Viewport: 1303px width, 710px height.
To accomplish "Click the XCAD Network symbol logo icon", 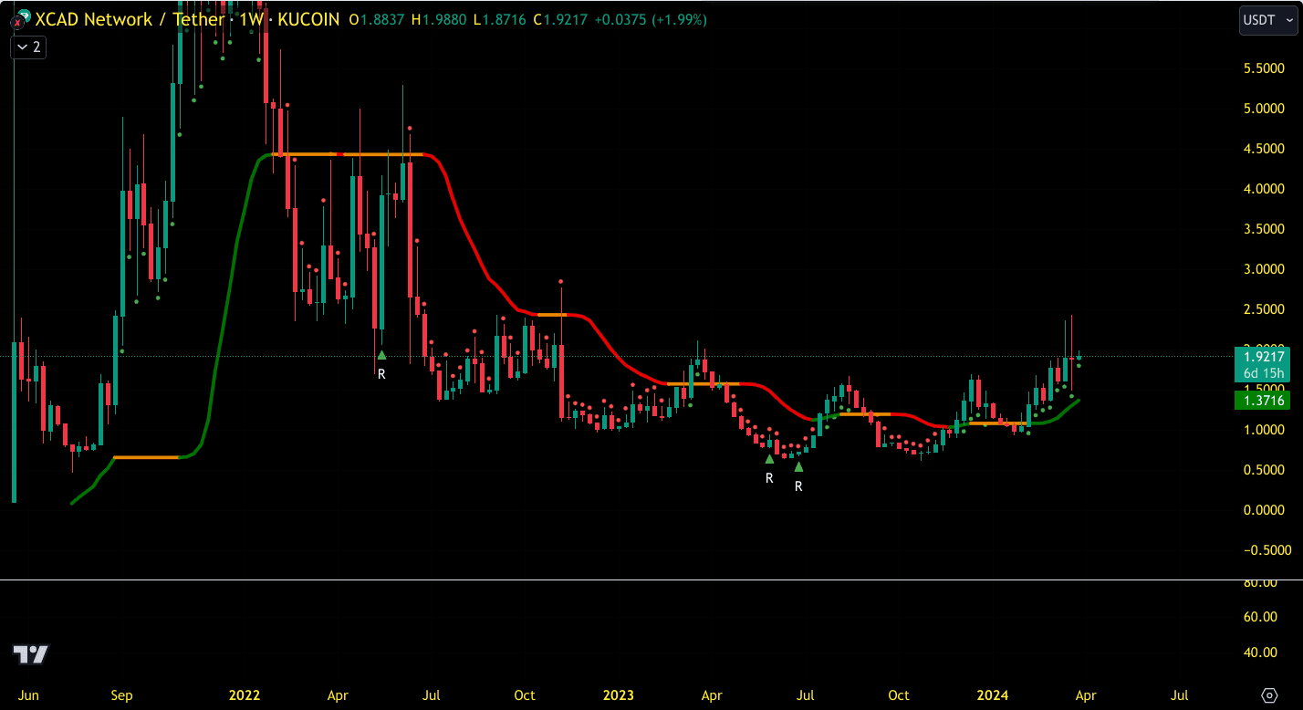I will [20, 18].
